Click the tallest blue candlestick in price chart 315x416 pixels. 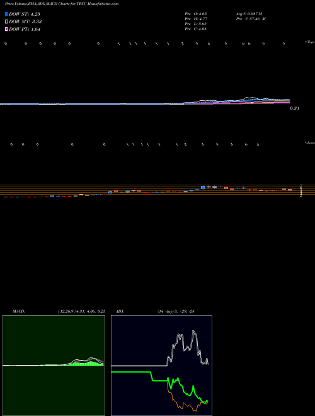click(203, 187)
